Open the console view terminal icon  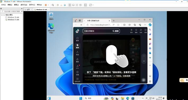pos(85,5)
